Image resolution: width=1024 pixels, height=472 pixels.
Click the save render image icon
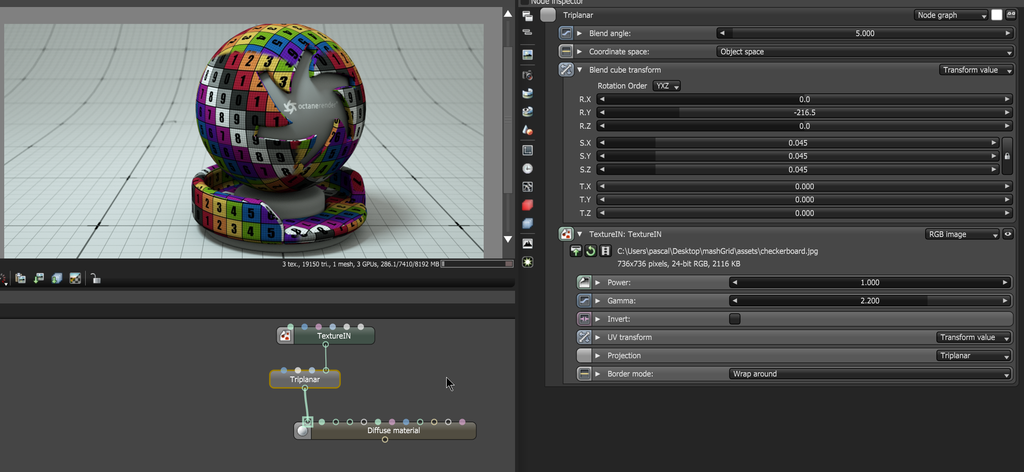click(38, 279)
